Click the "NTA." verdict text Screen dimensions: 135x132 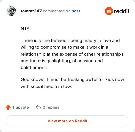tap(26, 28)
